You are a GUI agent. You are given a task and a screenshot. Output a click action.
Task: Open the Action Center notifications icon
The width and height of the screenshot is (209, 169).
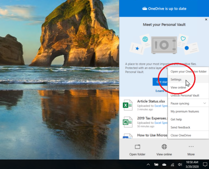205,164
